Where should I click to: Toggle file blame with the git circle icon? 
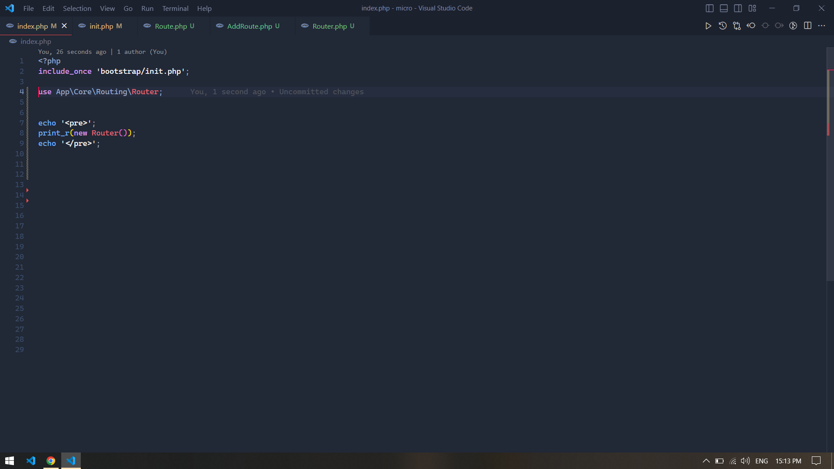793,26
